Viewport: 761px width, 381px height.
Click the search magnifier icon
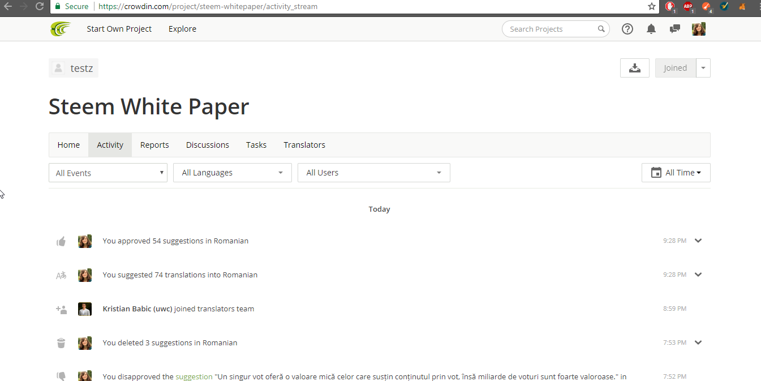click(601, 29)
